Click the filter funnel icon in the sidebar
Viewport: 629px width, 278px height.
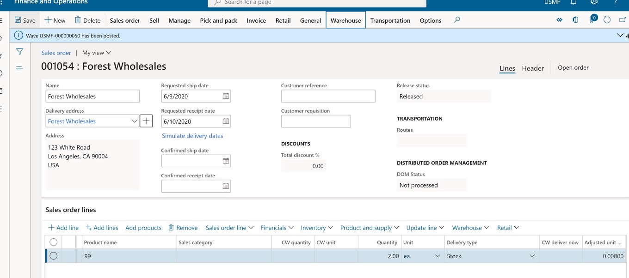tap(19, 51)
